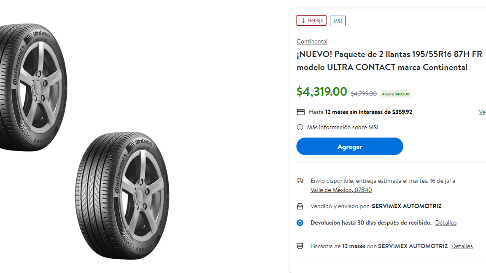
Task: Click the Valle de México, 07840 link
Action: [x=341, y=190]
